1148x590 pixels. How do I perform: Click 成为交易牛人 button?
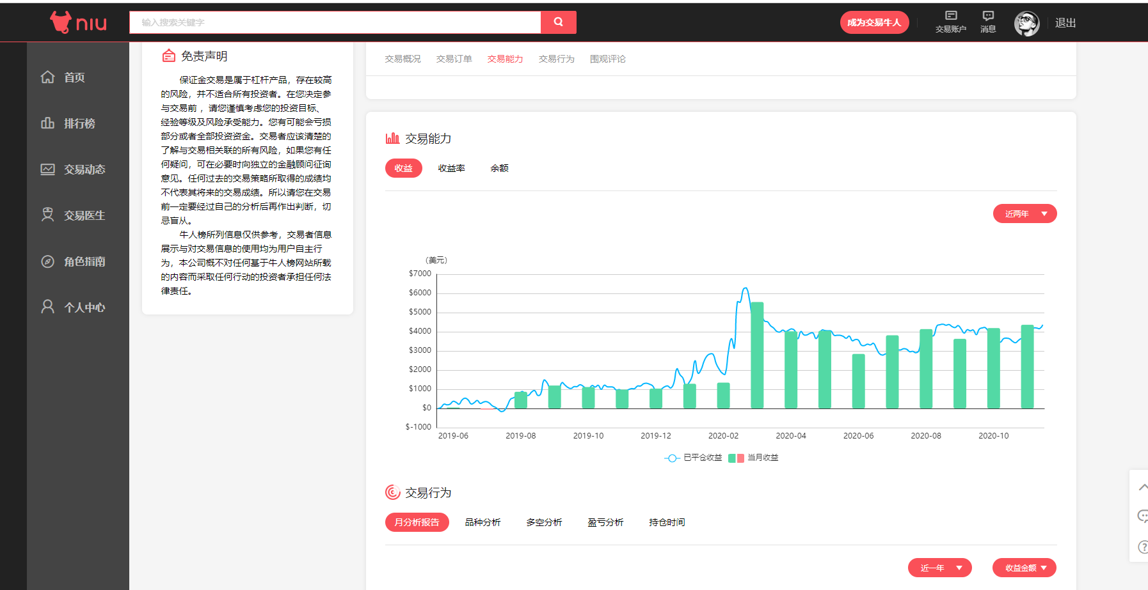pos(874,22)
